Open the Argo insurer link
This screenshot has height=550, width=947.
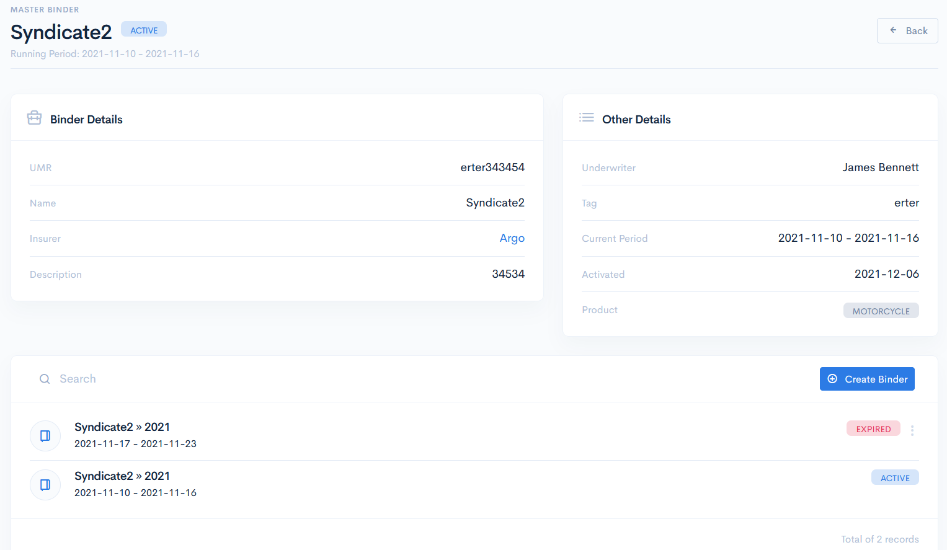tap(512, 238)
